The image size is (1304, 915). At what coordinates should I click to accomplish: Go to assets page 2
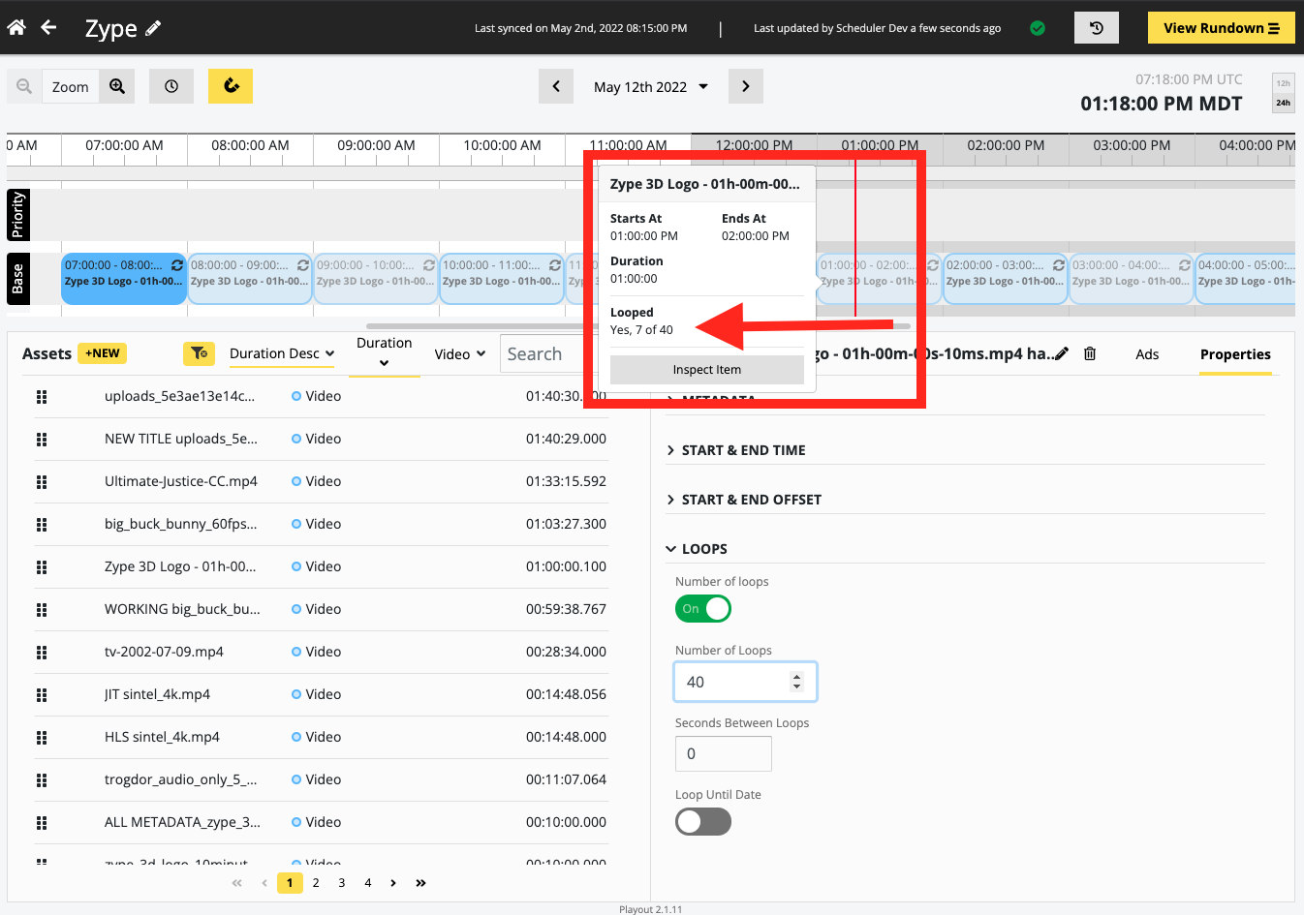[316, 883]
